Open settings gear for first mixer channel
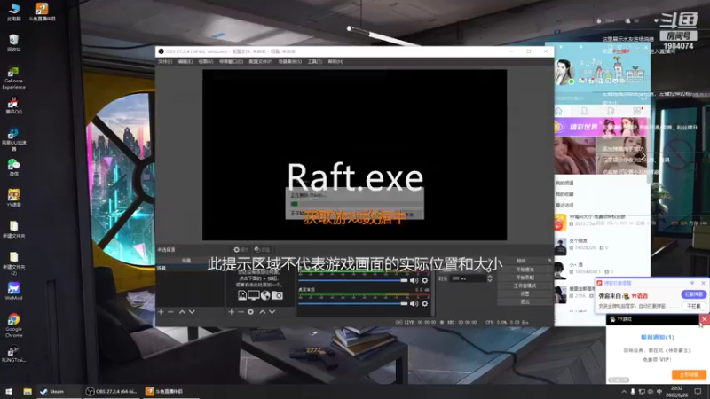 [x=425, y=280]
